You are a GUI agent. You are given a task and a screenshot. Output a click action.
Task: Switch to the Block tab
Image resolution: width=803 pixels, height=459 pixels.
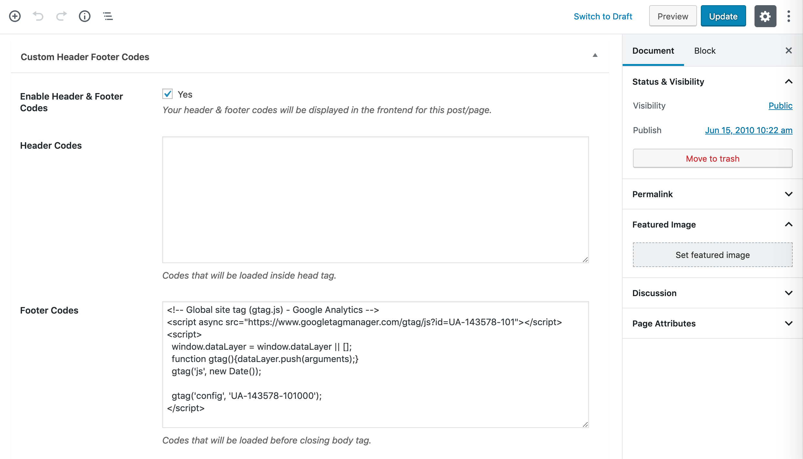705,51
